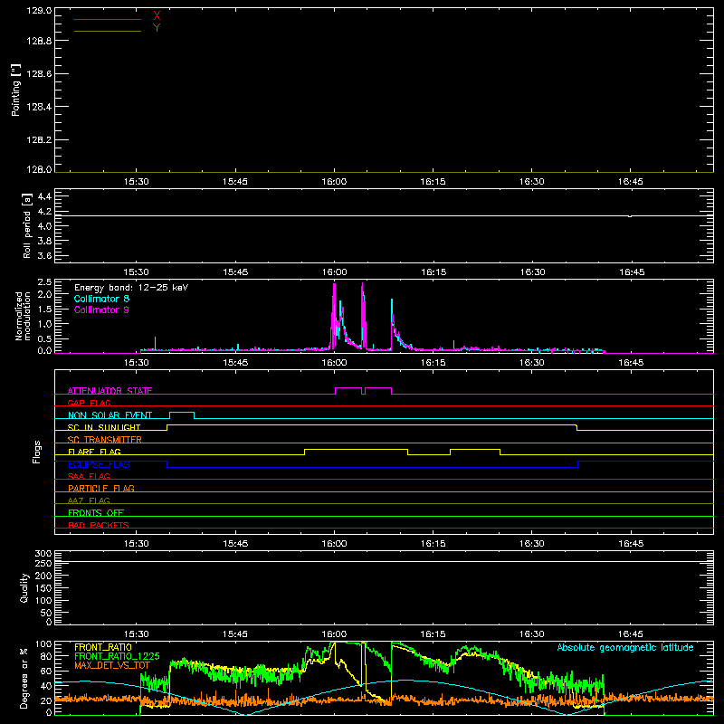
Task: Click the 'SC_TRANSMITTER' flag label
Action: [x=105, y=440]
